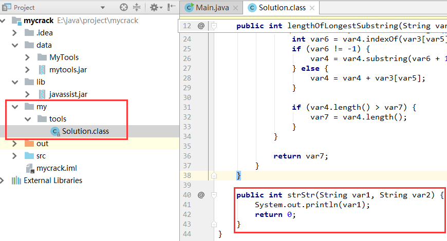
Task: Click the 'return var7;' statement
Action: [301, 156]
